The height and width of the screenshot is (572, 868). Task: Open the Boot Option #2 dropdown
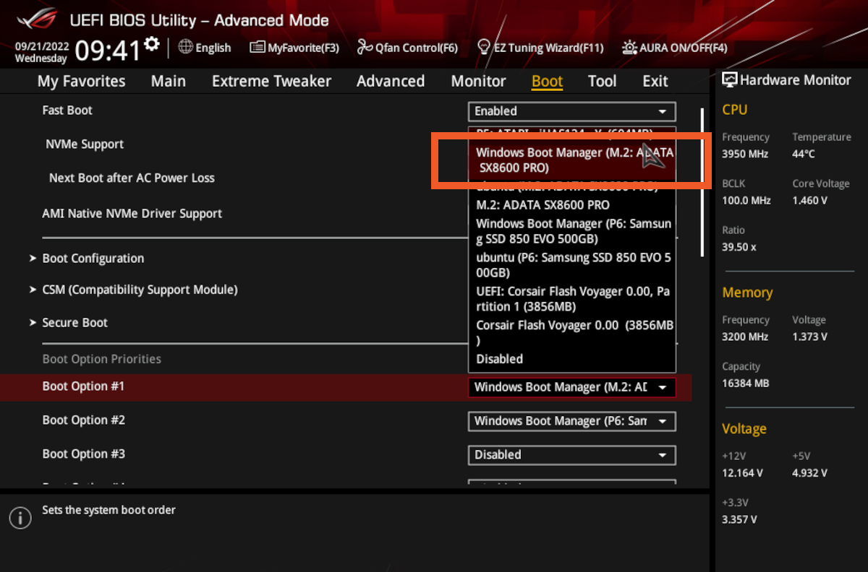point(571,421)
